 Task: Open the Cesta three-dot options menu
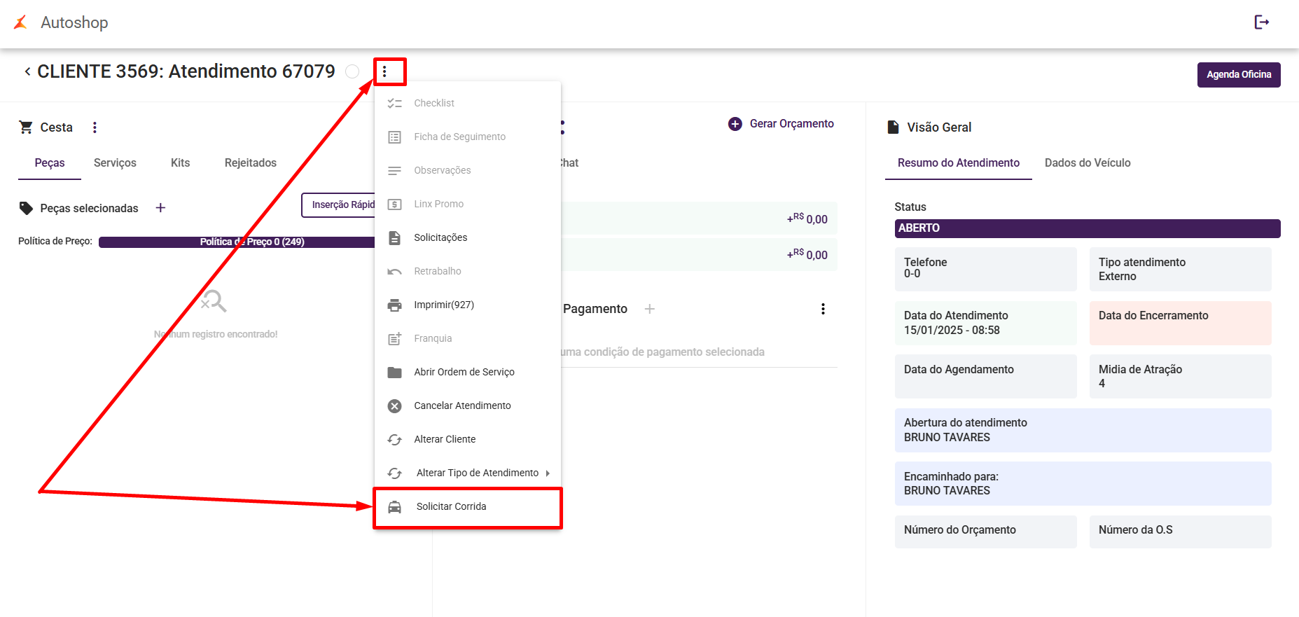(x=95, y=127)
